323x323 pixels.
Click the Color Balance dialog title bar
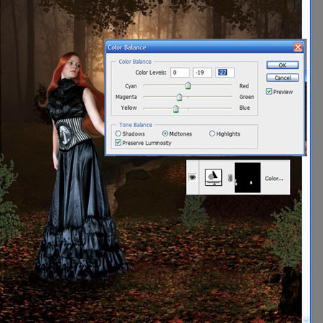205,47
